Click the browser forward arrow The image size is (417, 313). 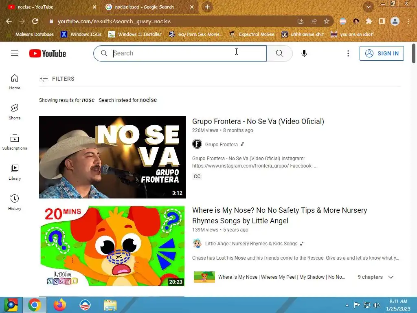coord(22,21)
